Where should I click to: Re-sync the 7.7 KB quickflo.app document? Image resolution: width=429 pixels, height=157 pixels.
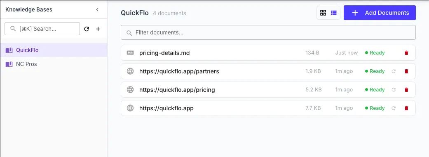tap(394, 108)
